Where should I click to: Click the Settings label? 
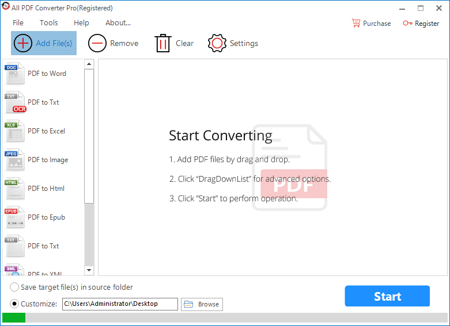244,44
